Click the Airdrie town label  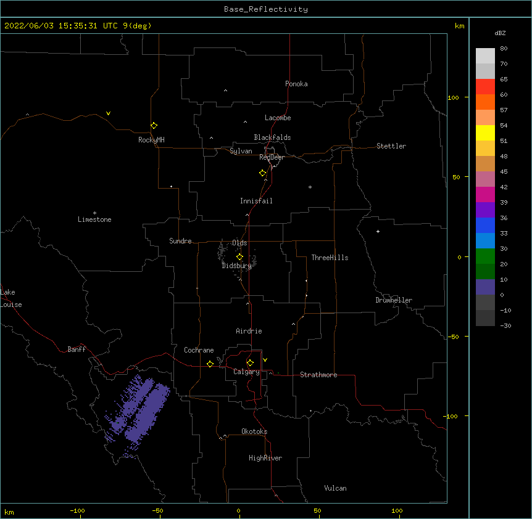pyautogui.click(x=249, y=331)
